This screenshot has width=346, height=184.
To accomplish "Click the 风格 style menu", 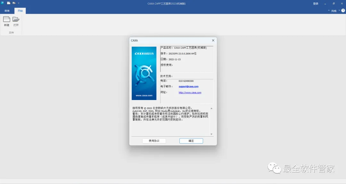I will pos(334,11).
